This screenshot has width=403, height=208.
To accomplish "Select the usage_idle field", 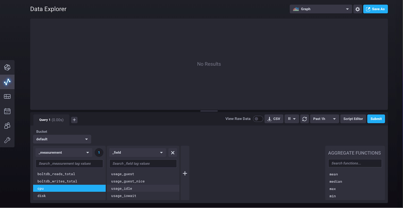I will (x=143, y=188).
